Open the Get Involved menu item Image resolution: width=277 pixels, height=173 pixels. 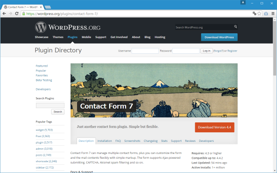point(119,37)
